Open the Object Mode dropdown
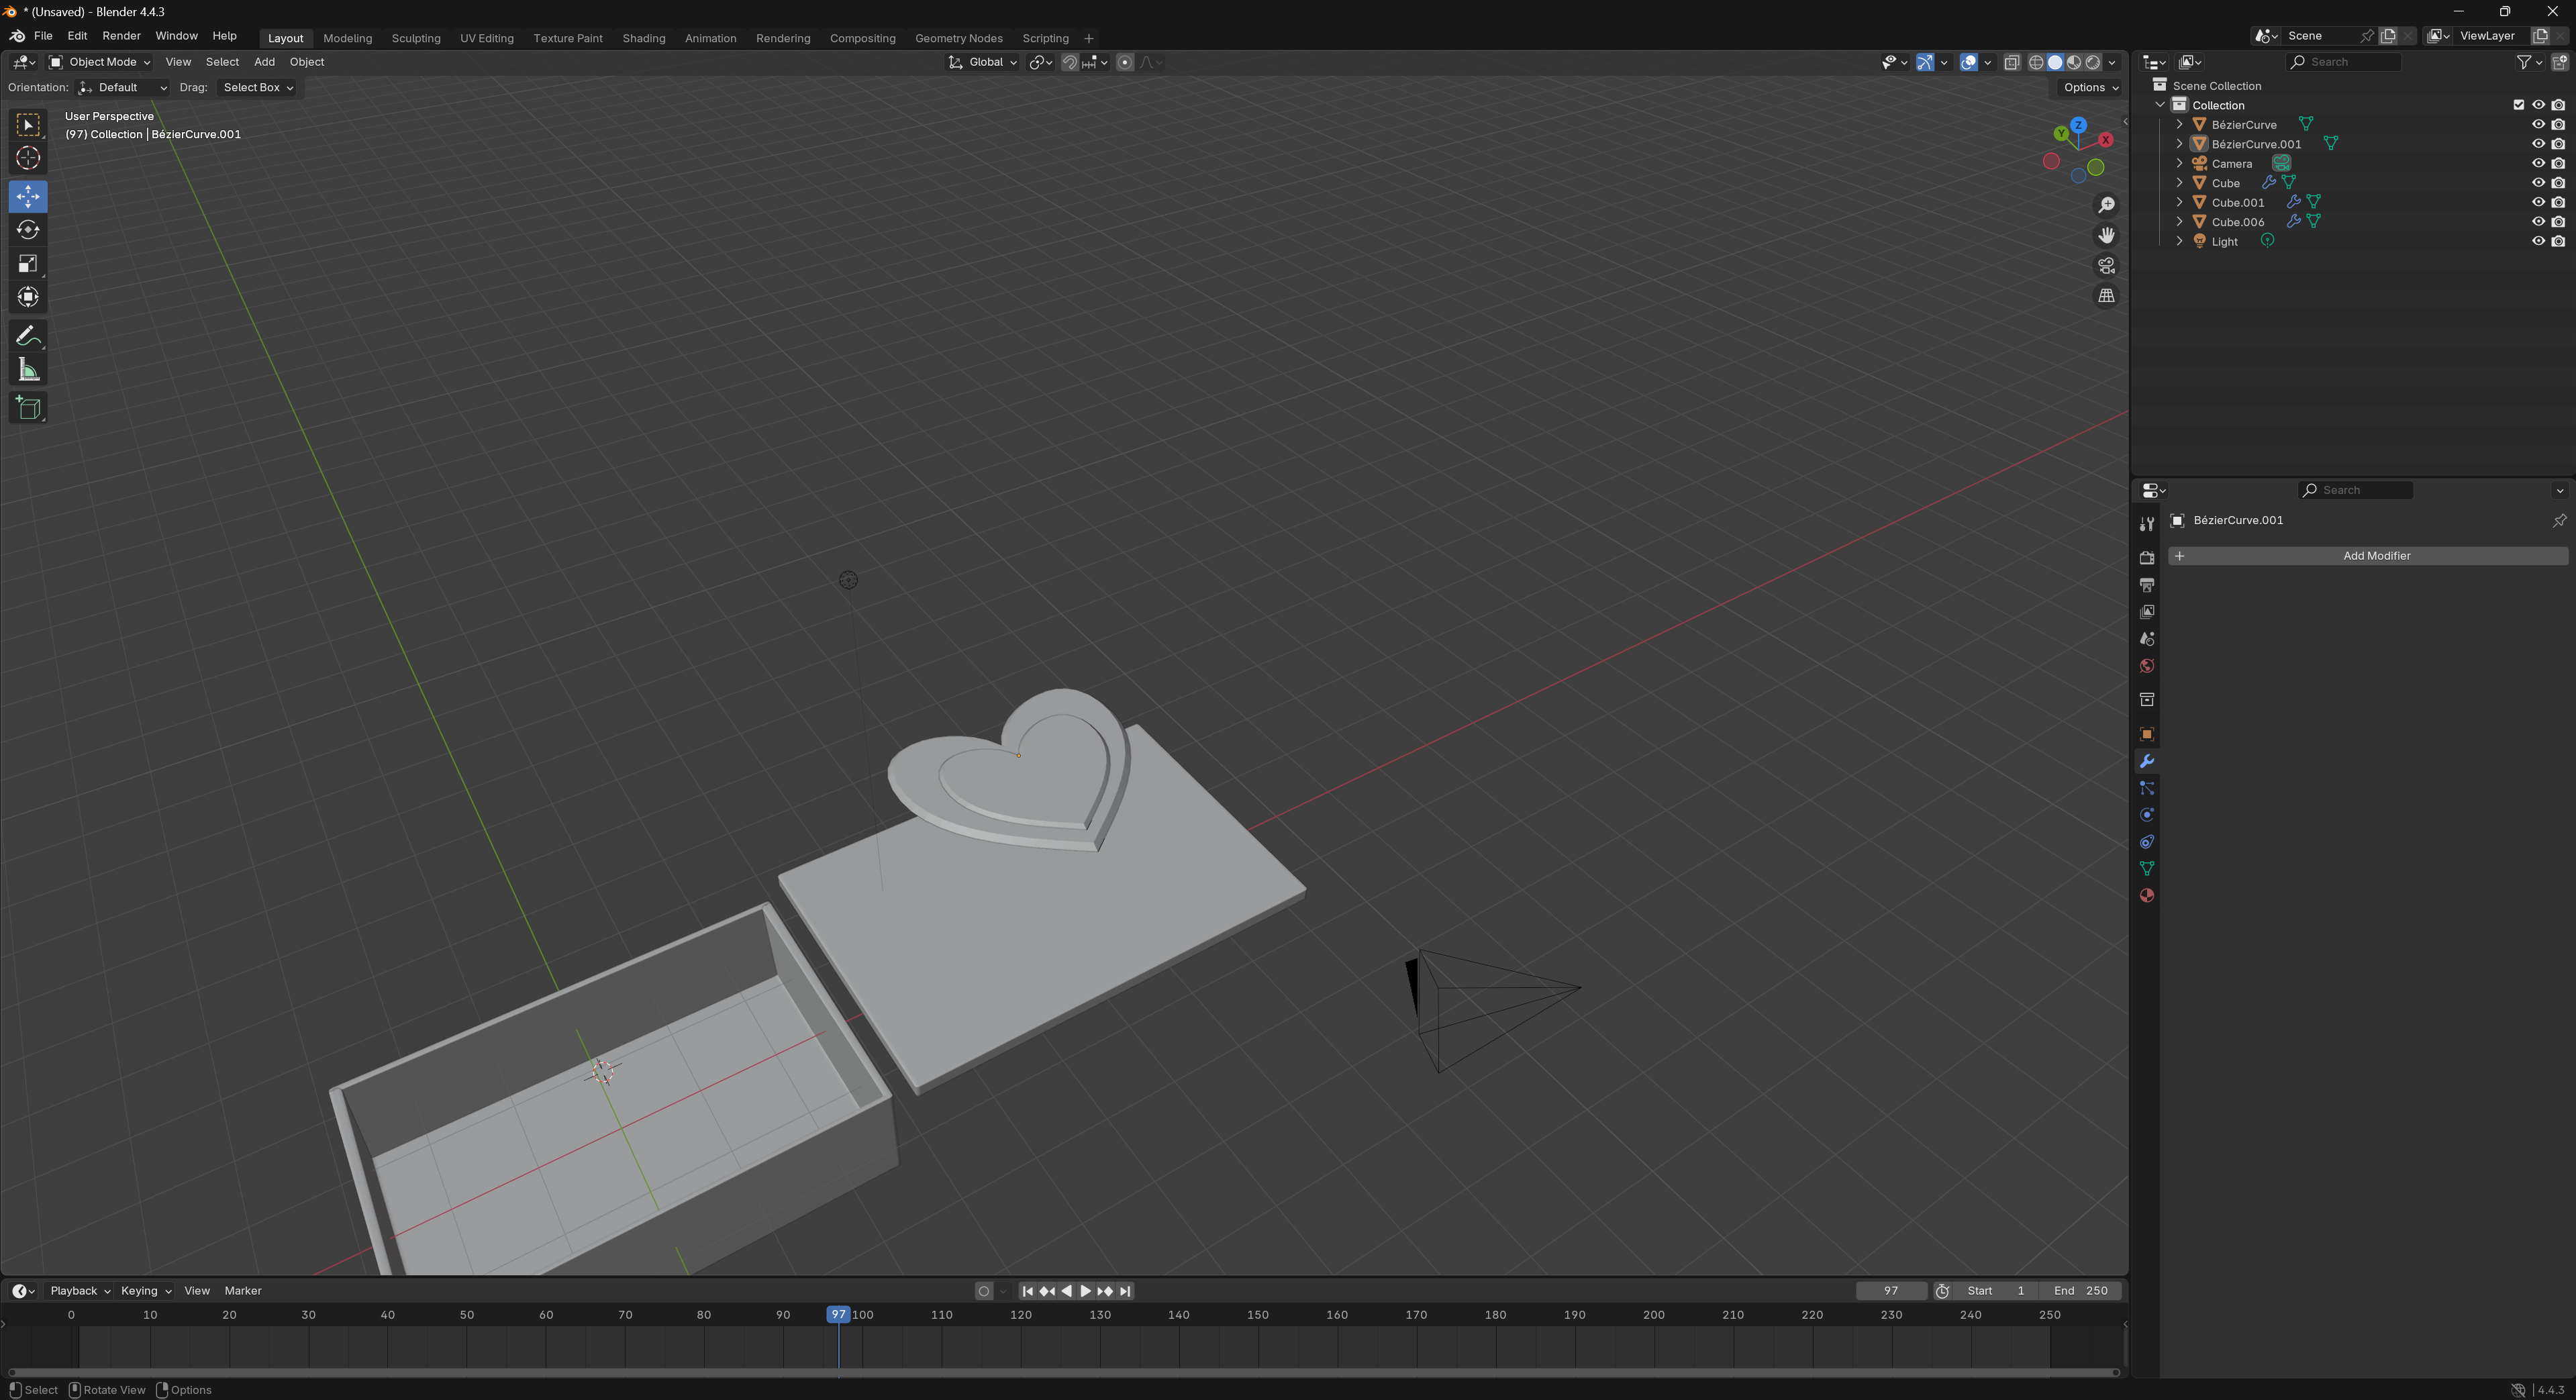 [x=100, y=62]
